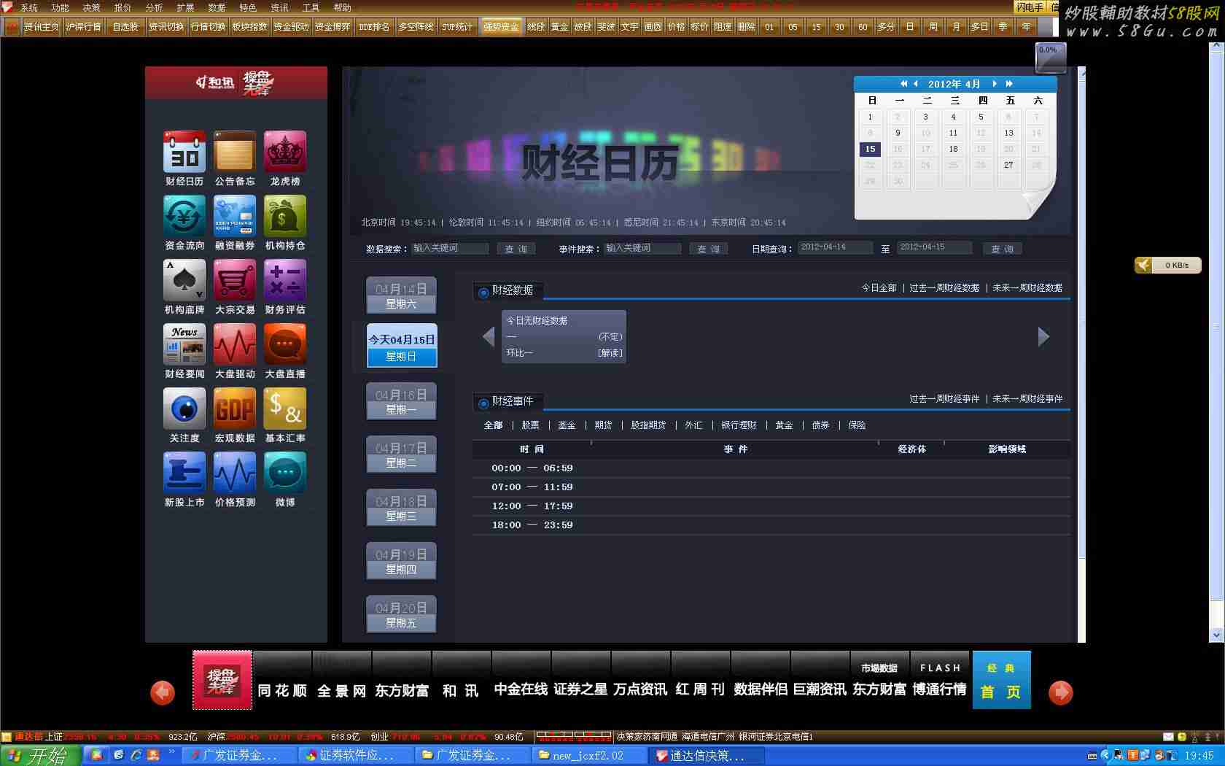Click the start date field 2012-04-14
This screenshot has height=766, width=1225.
pyautogui.click(x=836, y=247)
